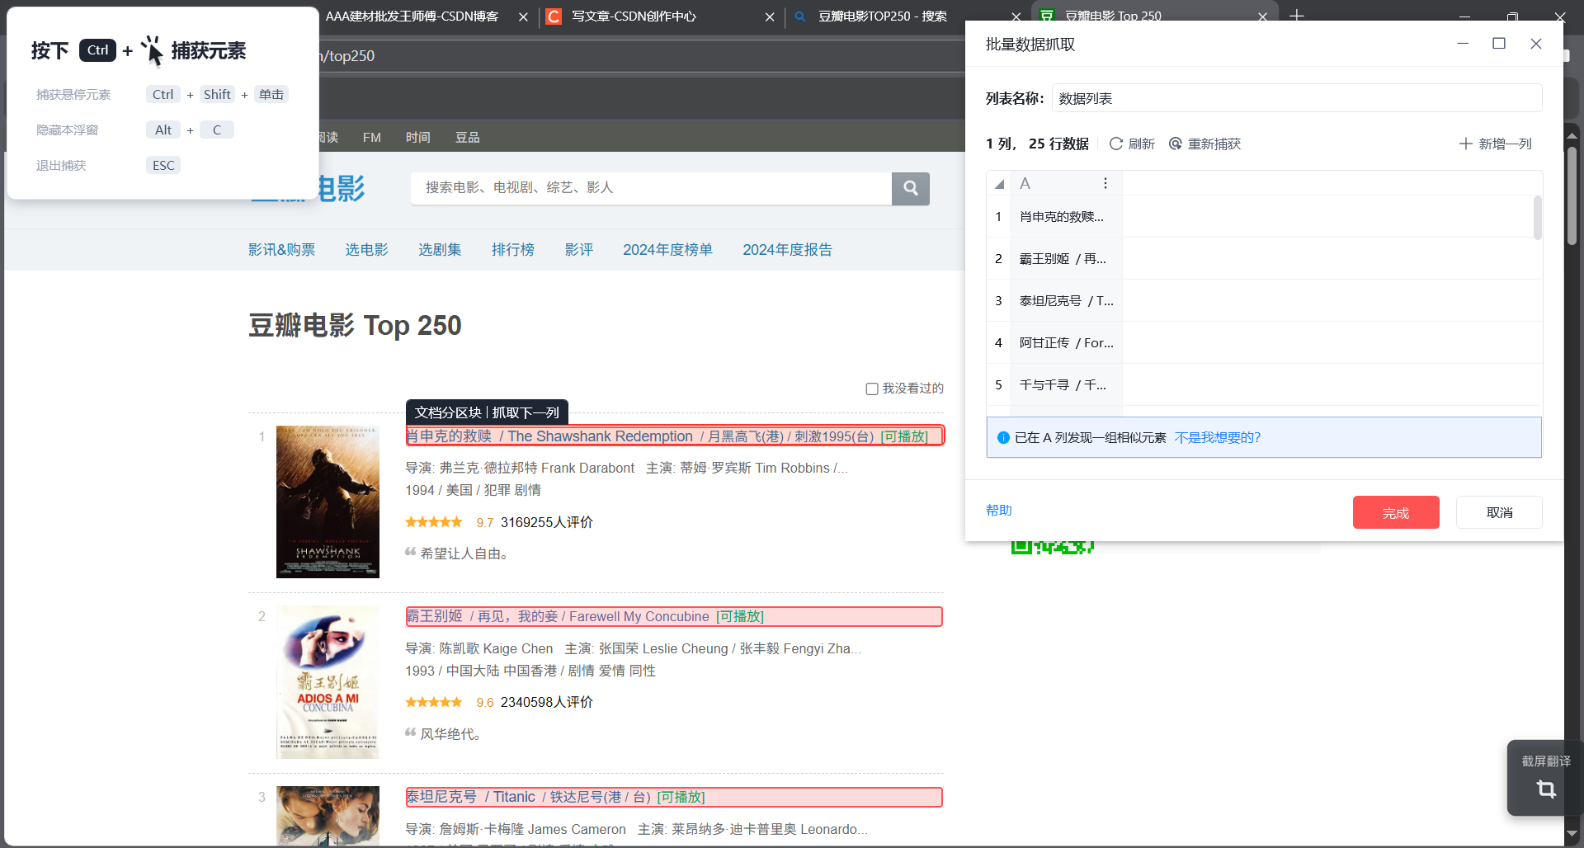The height and width of the screenshot is (848, 1584).
Task: Click the 取消 cancel button
Action: pyautogui.click(x=1499, y=512)
